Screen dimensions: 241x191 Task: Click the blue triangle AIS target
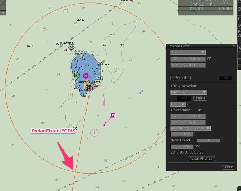click(141, 92)
